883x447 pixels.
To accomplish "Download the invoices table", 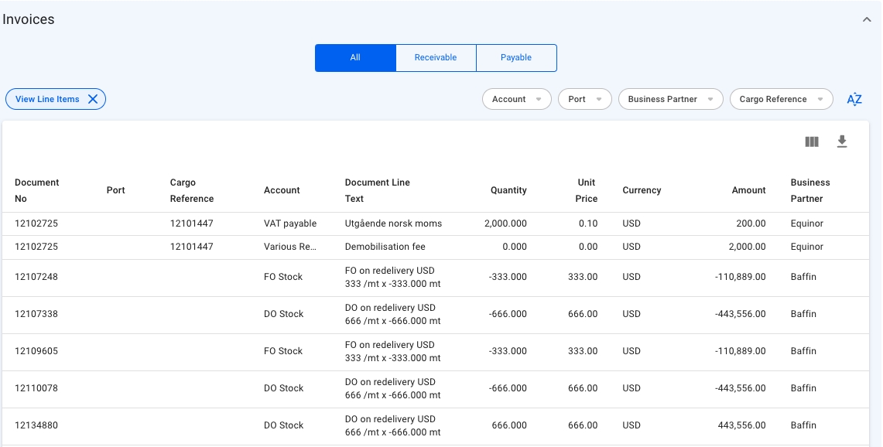I will (x=843, y=142).
